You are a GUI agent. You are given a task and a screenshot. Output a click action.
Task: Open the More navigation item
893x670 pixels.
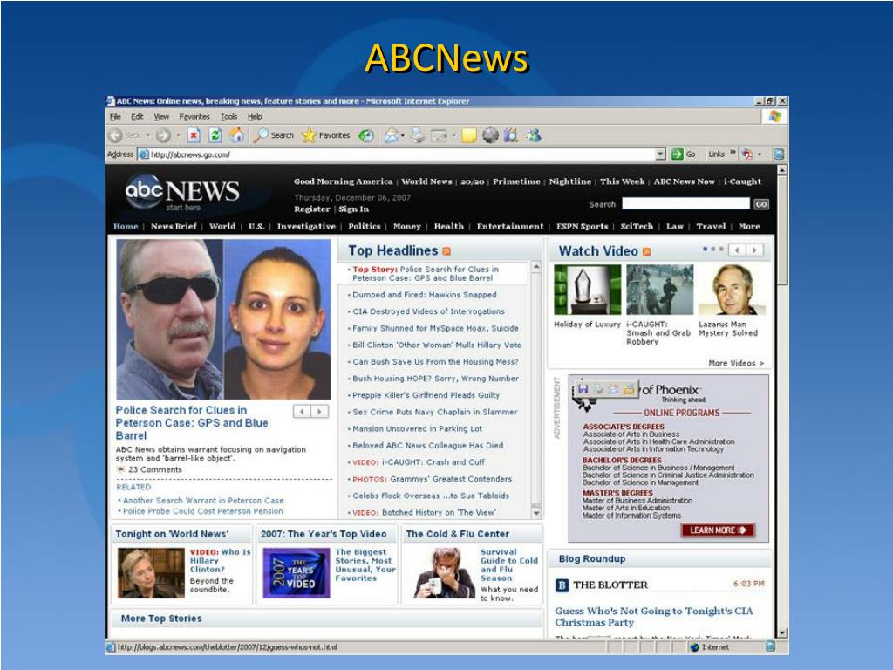click(749, 226)
